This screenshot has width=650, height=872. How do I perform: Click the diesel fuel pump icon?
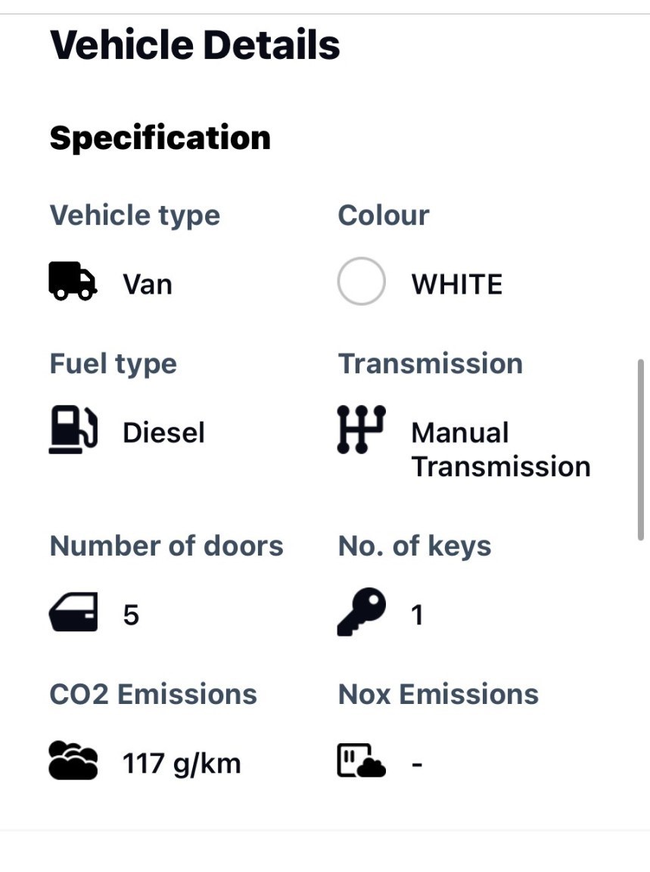coord(73,430)
